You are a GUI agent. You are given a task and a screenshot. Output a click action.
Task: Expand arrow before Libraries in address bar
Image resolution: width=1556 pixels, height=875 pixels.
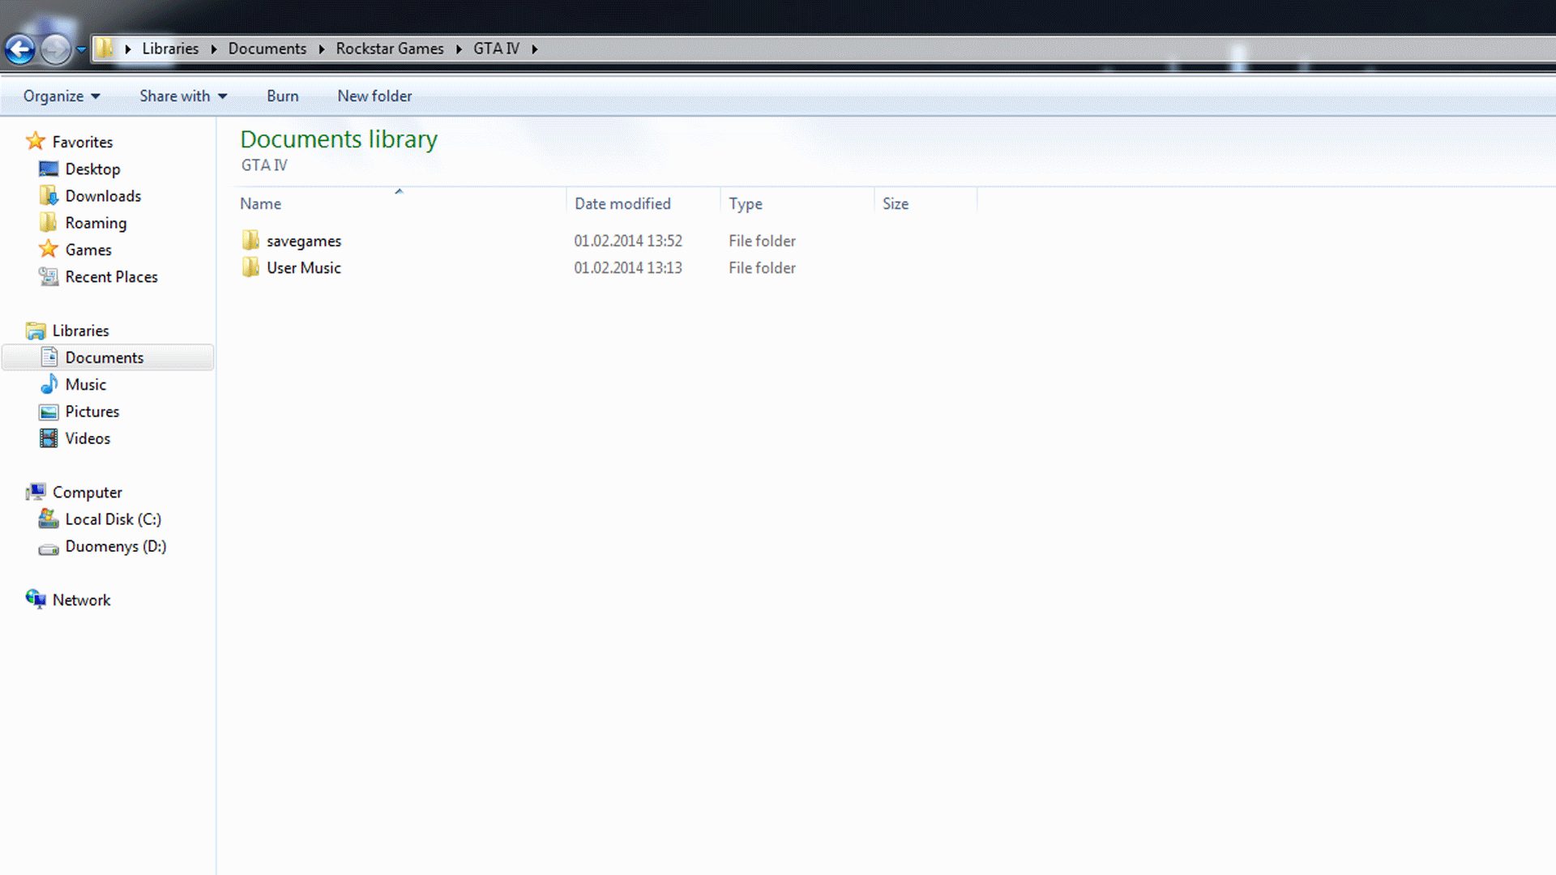[128, 49]
